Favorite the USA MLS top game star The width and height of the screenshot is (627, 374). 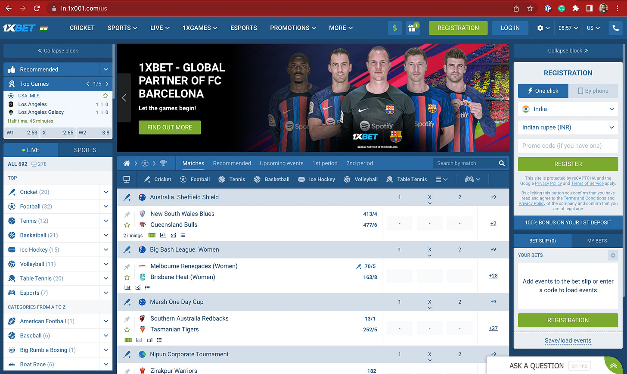click(x=105, y=96)
